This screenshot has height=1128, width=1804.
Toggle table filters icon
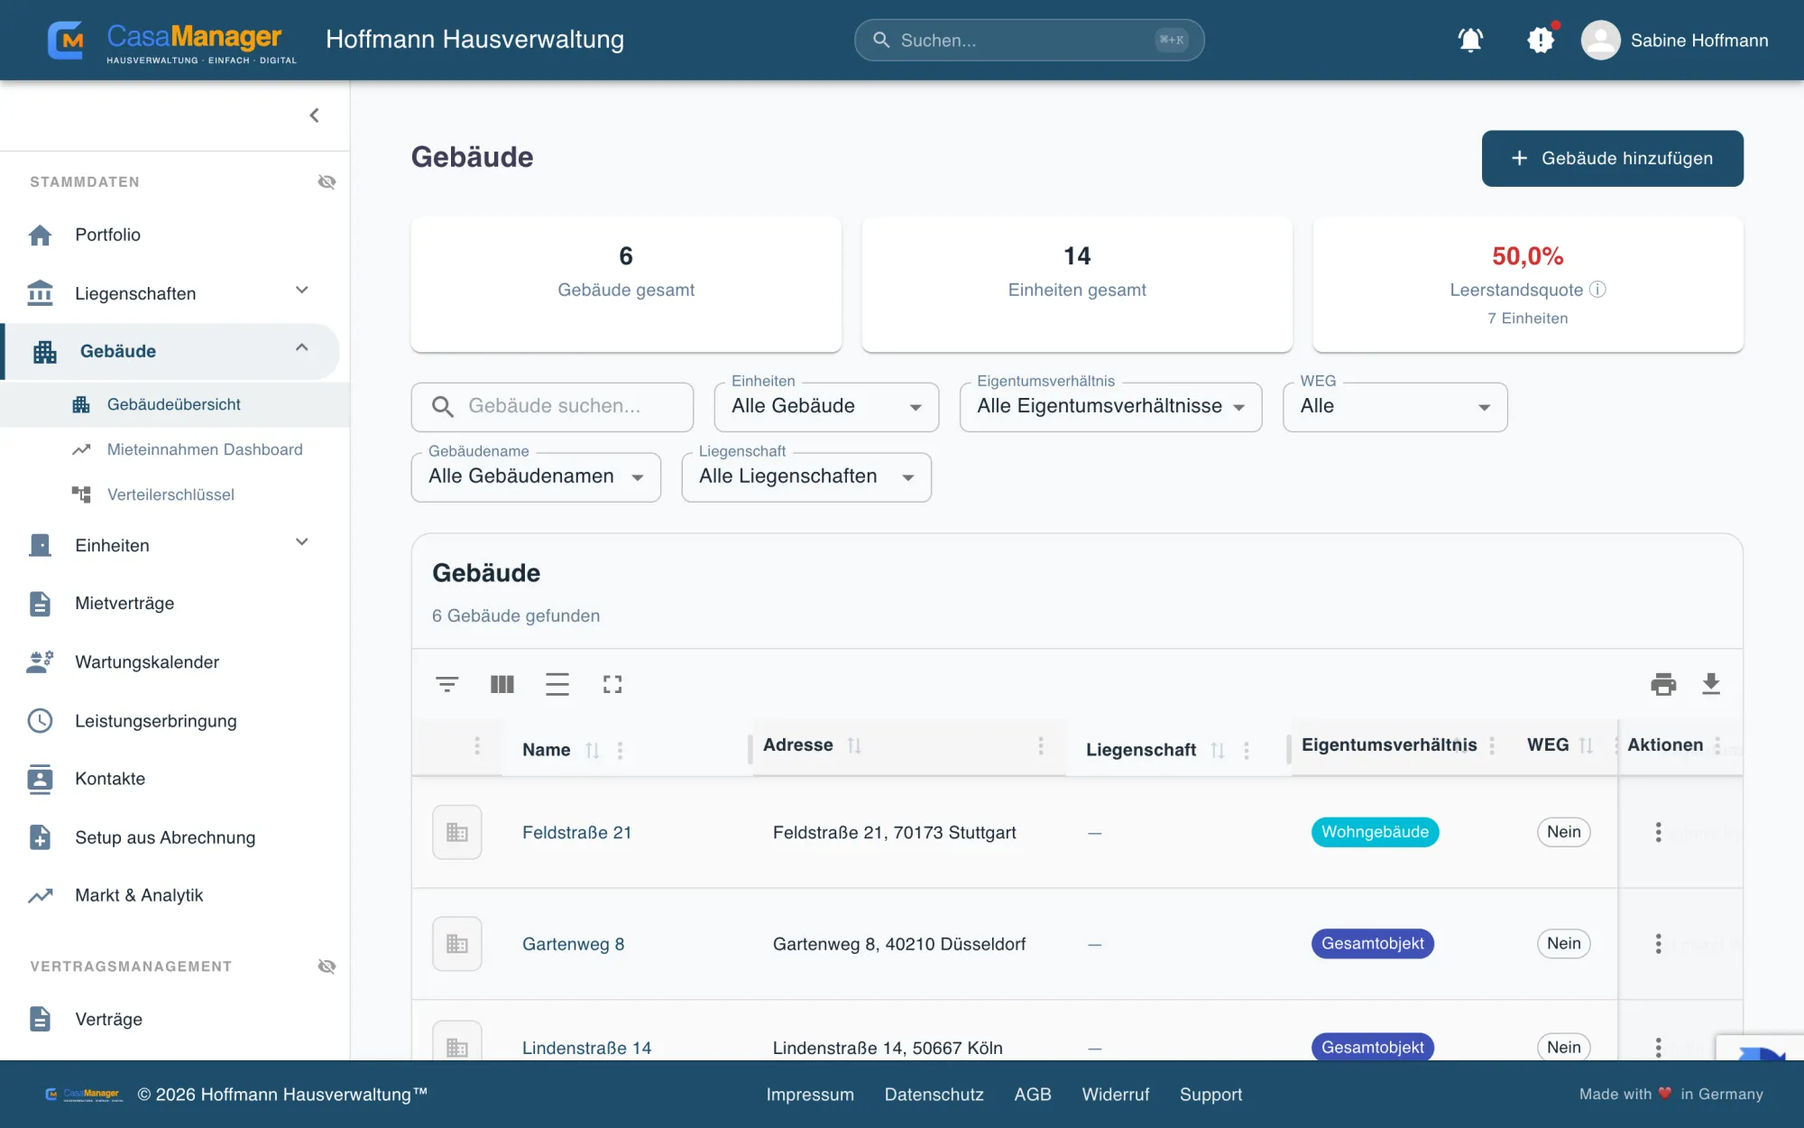click(447, 684)
